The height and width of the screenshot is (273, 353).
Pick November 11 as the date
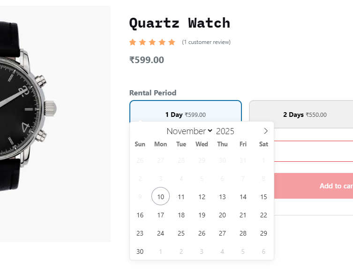coord(181,197)
